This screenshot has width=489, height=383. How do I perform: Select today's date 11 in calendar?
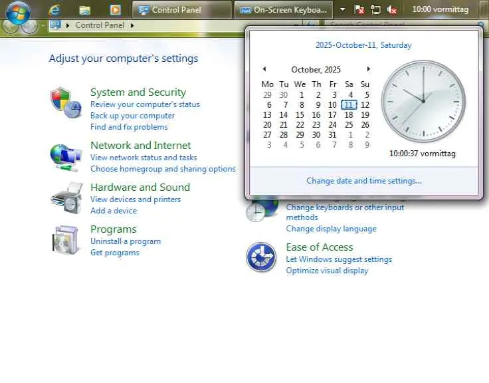tap(349, 105)
